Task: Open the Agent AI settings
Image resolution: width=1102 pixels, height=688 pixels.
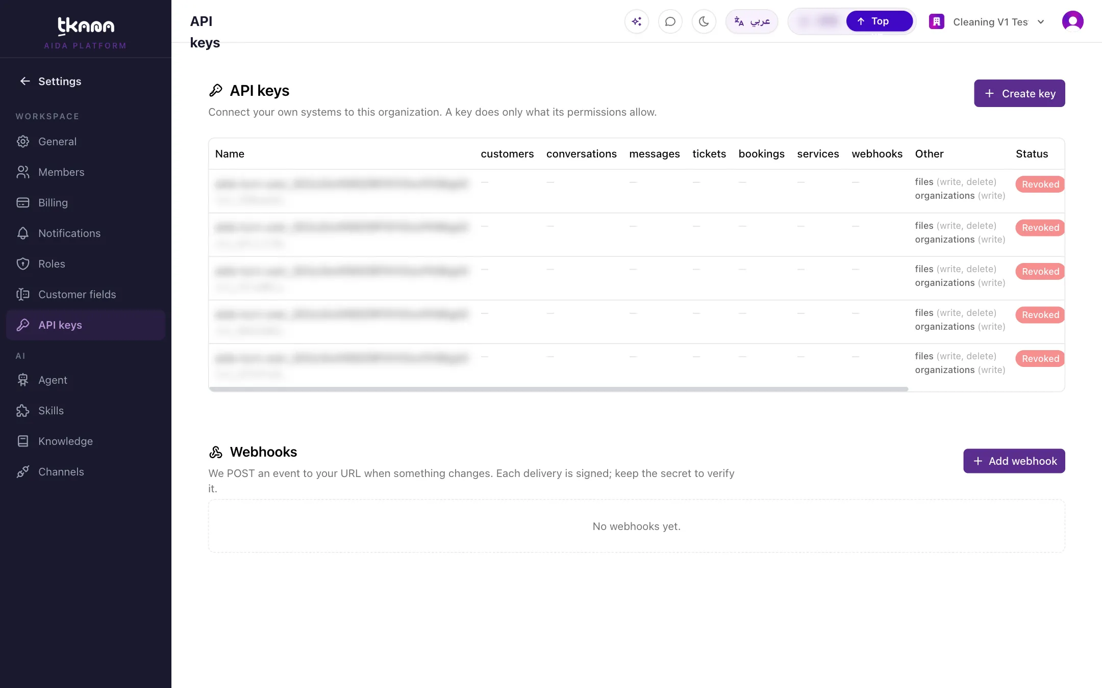Action: point(86,380)
